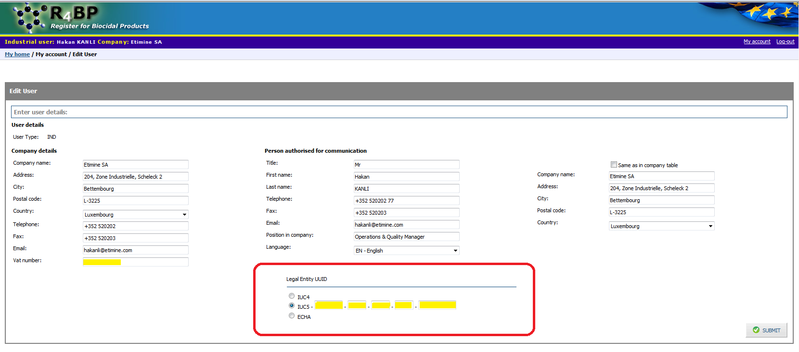Image resolution: width=799 pixels, height=352 pixels.
Task: Click the person Fax field +352 520203
Action: pyautogui.click(x=407, y=213)
